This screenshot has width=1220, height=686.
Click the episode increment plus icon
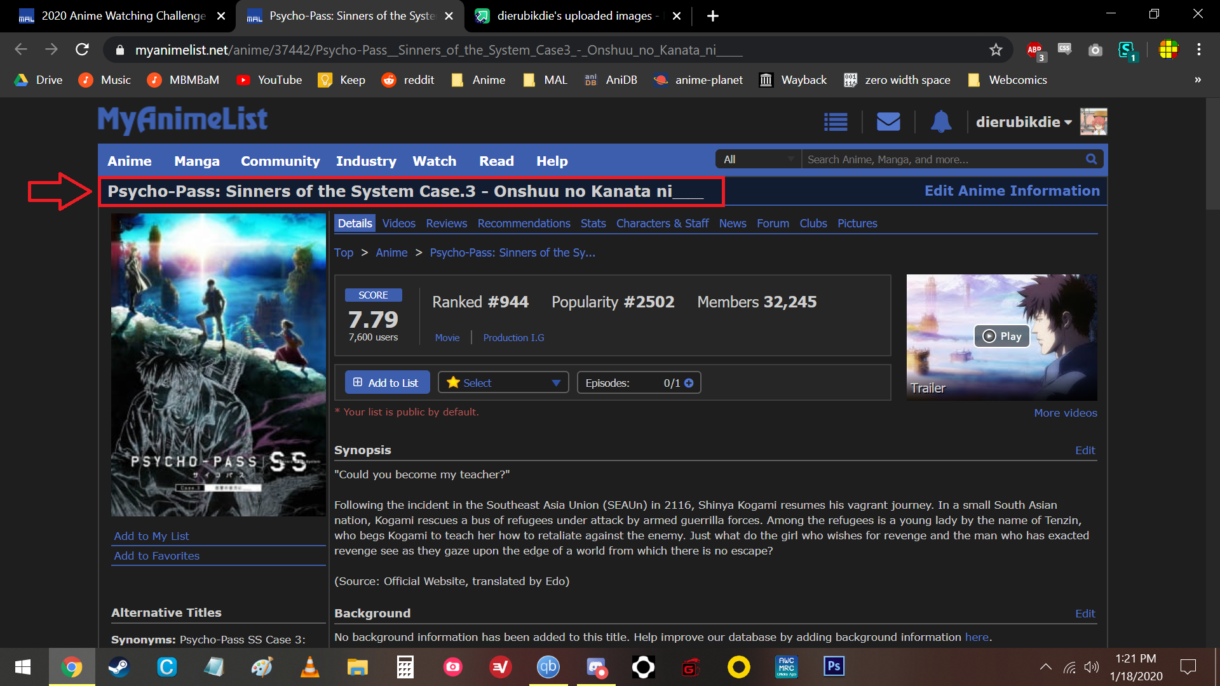[x=689, y=383]
